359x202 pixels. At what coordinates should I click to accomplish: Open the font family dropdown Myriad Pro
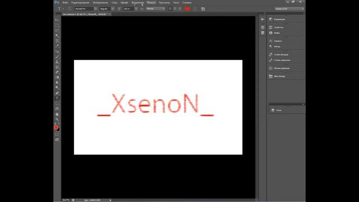86,9
